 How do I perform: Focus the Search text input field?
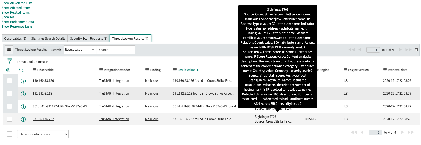[x=116, y=50]
